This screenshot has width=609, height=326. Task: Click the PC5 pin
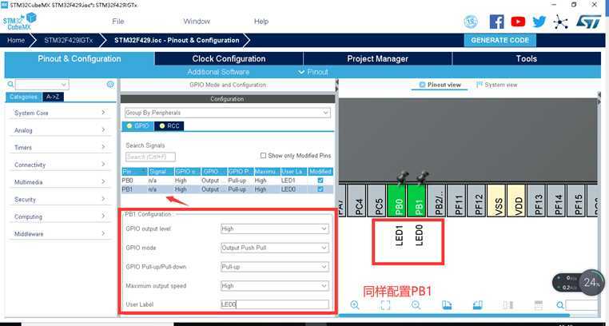click(376, 201)
